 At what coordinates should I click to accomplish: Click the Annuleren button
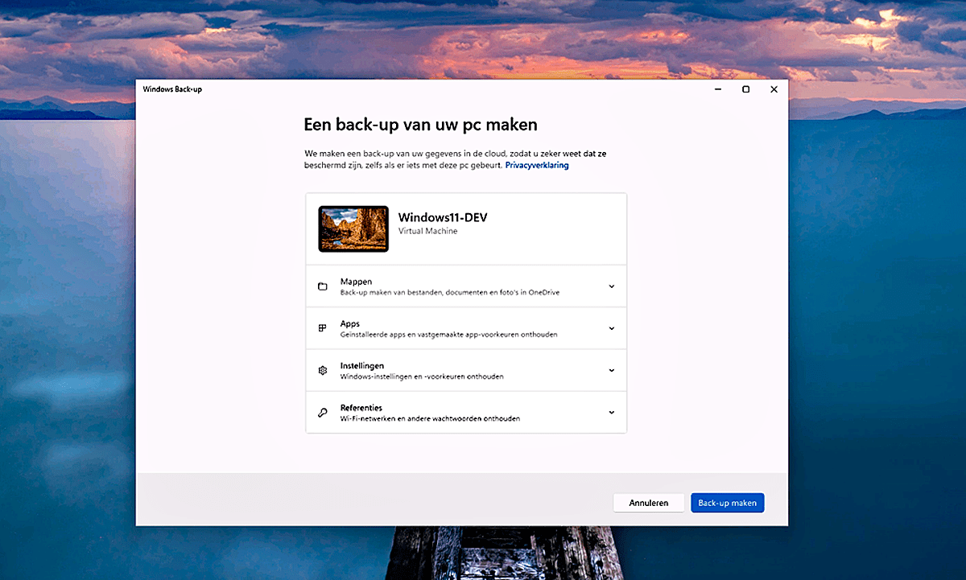648,502
